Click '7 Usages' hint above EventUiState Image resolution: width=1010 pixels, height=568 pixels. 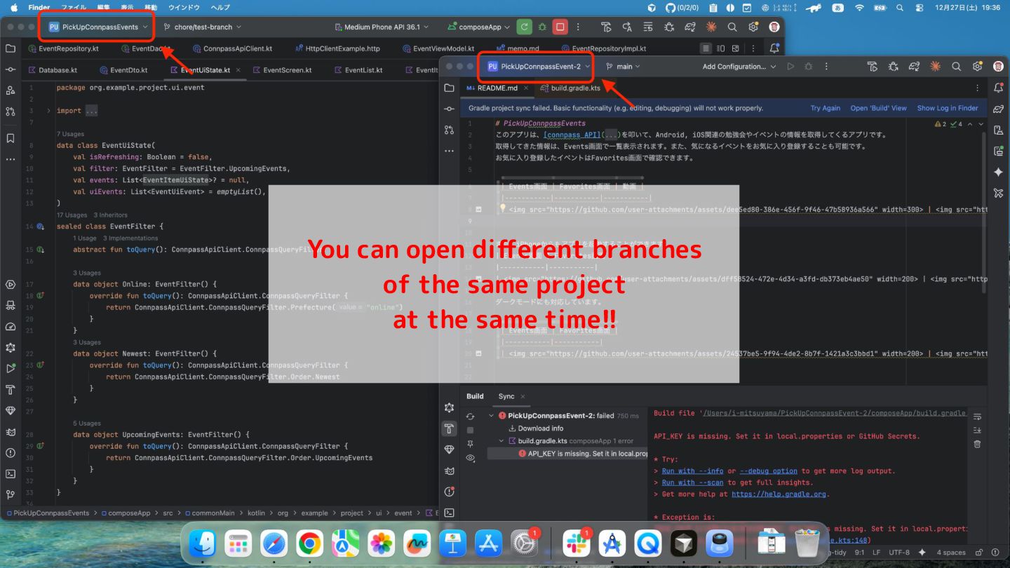click(70, 134)
